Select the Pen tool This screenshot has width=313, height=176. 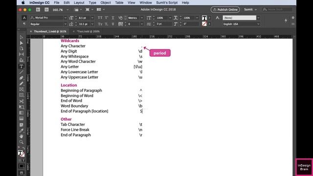pyautogui.click(x=22, y=78)
